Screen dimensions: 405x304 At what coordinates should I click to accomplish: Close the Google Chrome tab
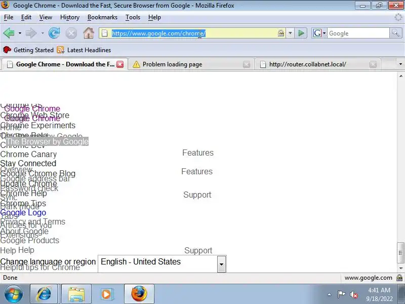point(120,64)
